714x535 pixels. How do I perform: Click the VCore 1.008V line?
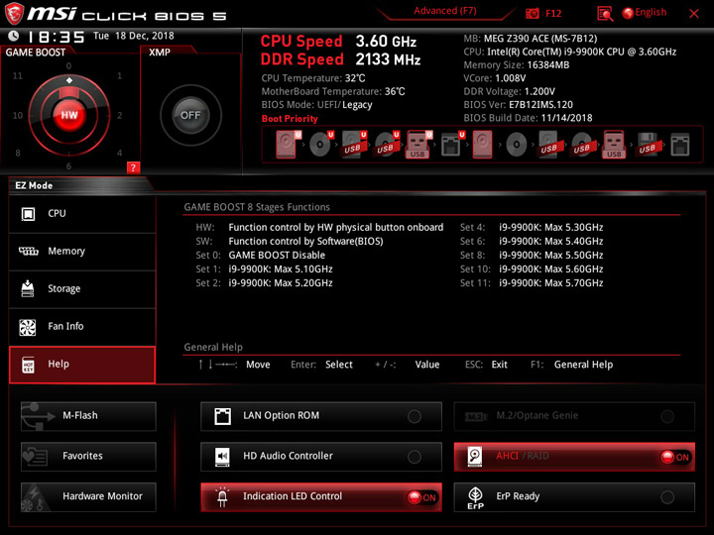pyautogui.click(x=495, y=78)
